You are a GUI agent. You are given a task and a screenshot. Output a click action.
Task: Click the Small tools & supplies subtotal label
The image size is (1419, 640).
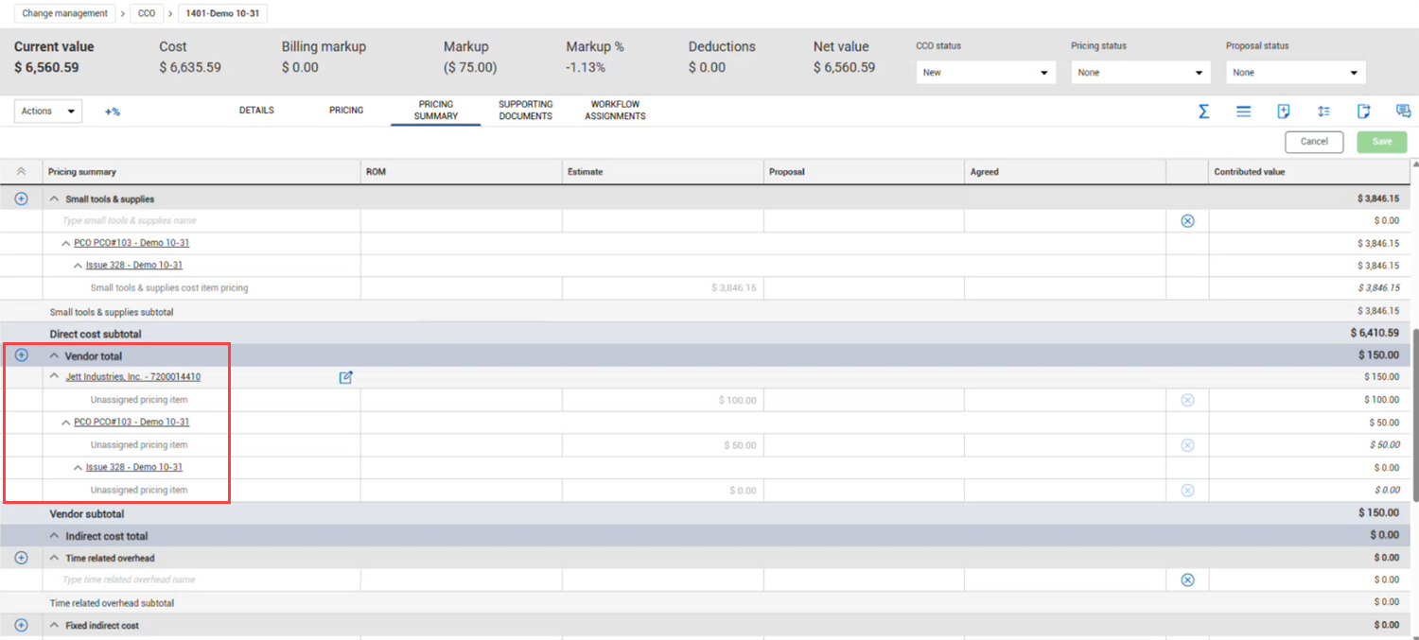[112, 312]
